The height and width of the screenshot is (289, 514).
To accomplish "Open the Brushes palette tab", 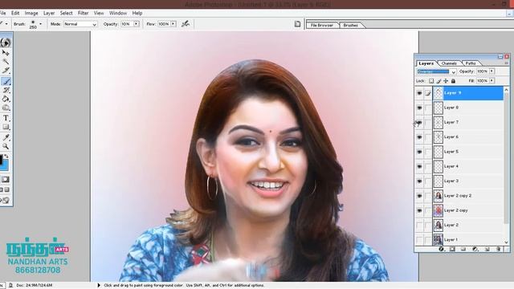I will [x=350, y=25].
